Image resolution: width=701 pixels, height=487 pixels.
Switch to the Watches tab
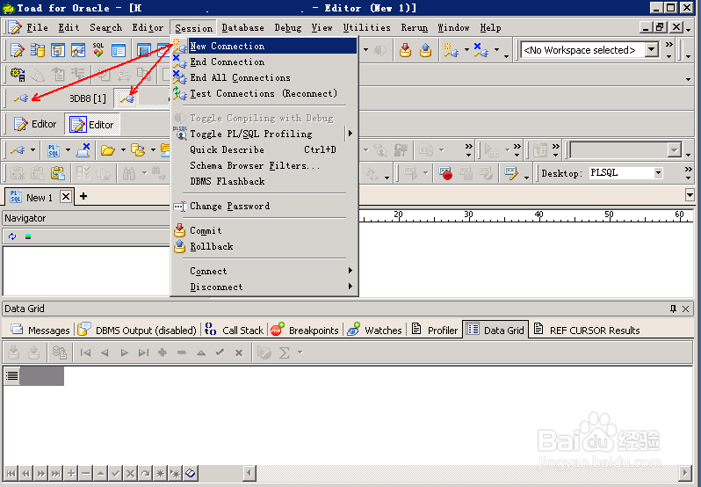[374, 330]
